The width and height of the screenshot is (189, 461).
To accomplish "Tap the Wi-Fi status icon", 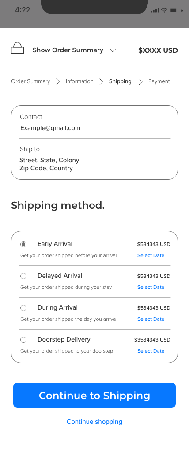I will [x=164, y=11].
